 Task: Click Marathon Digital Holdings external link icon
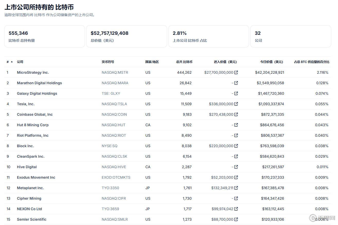(236, 83)
